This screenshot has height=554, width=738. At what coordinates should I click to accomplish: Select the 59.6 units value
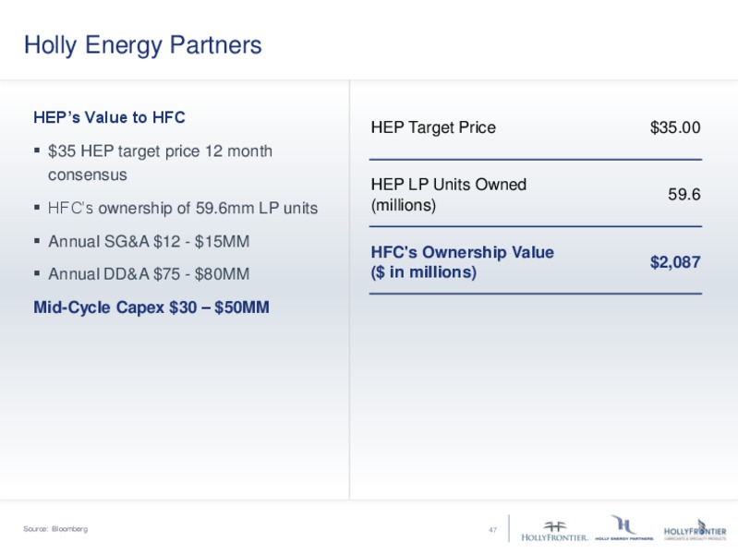684,195
